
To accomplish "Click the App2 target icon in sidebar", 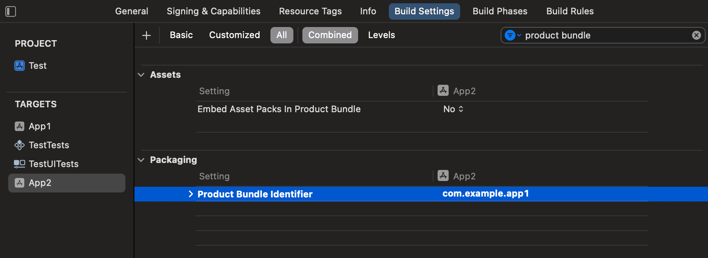I will [x=20, y=183].
